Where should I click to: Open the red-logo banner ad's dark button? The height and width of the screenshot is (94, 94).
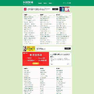coord(55,9)
